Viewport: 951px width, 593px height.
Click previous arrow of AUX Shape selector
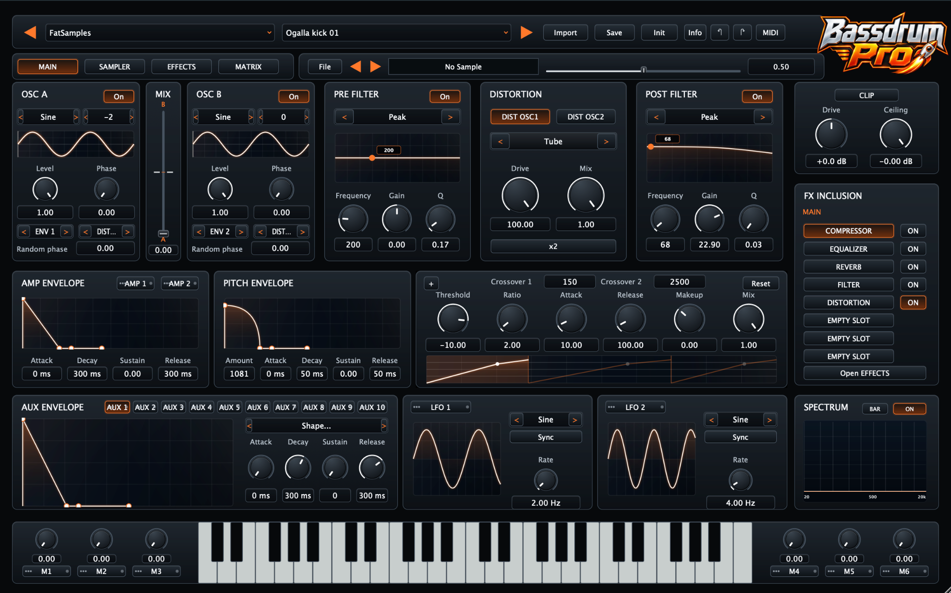249,425
